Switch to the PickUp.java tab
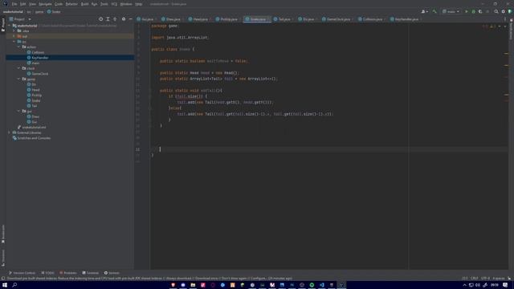The image size is (514, 289). 226,19
